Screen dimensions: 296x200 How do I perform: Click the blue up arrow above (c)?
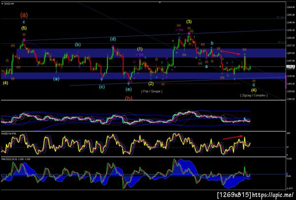click(102, 80)
